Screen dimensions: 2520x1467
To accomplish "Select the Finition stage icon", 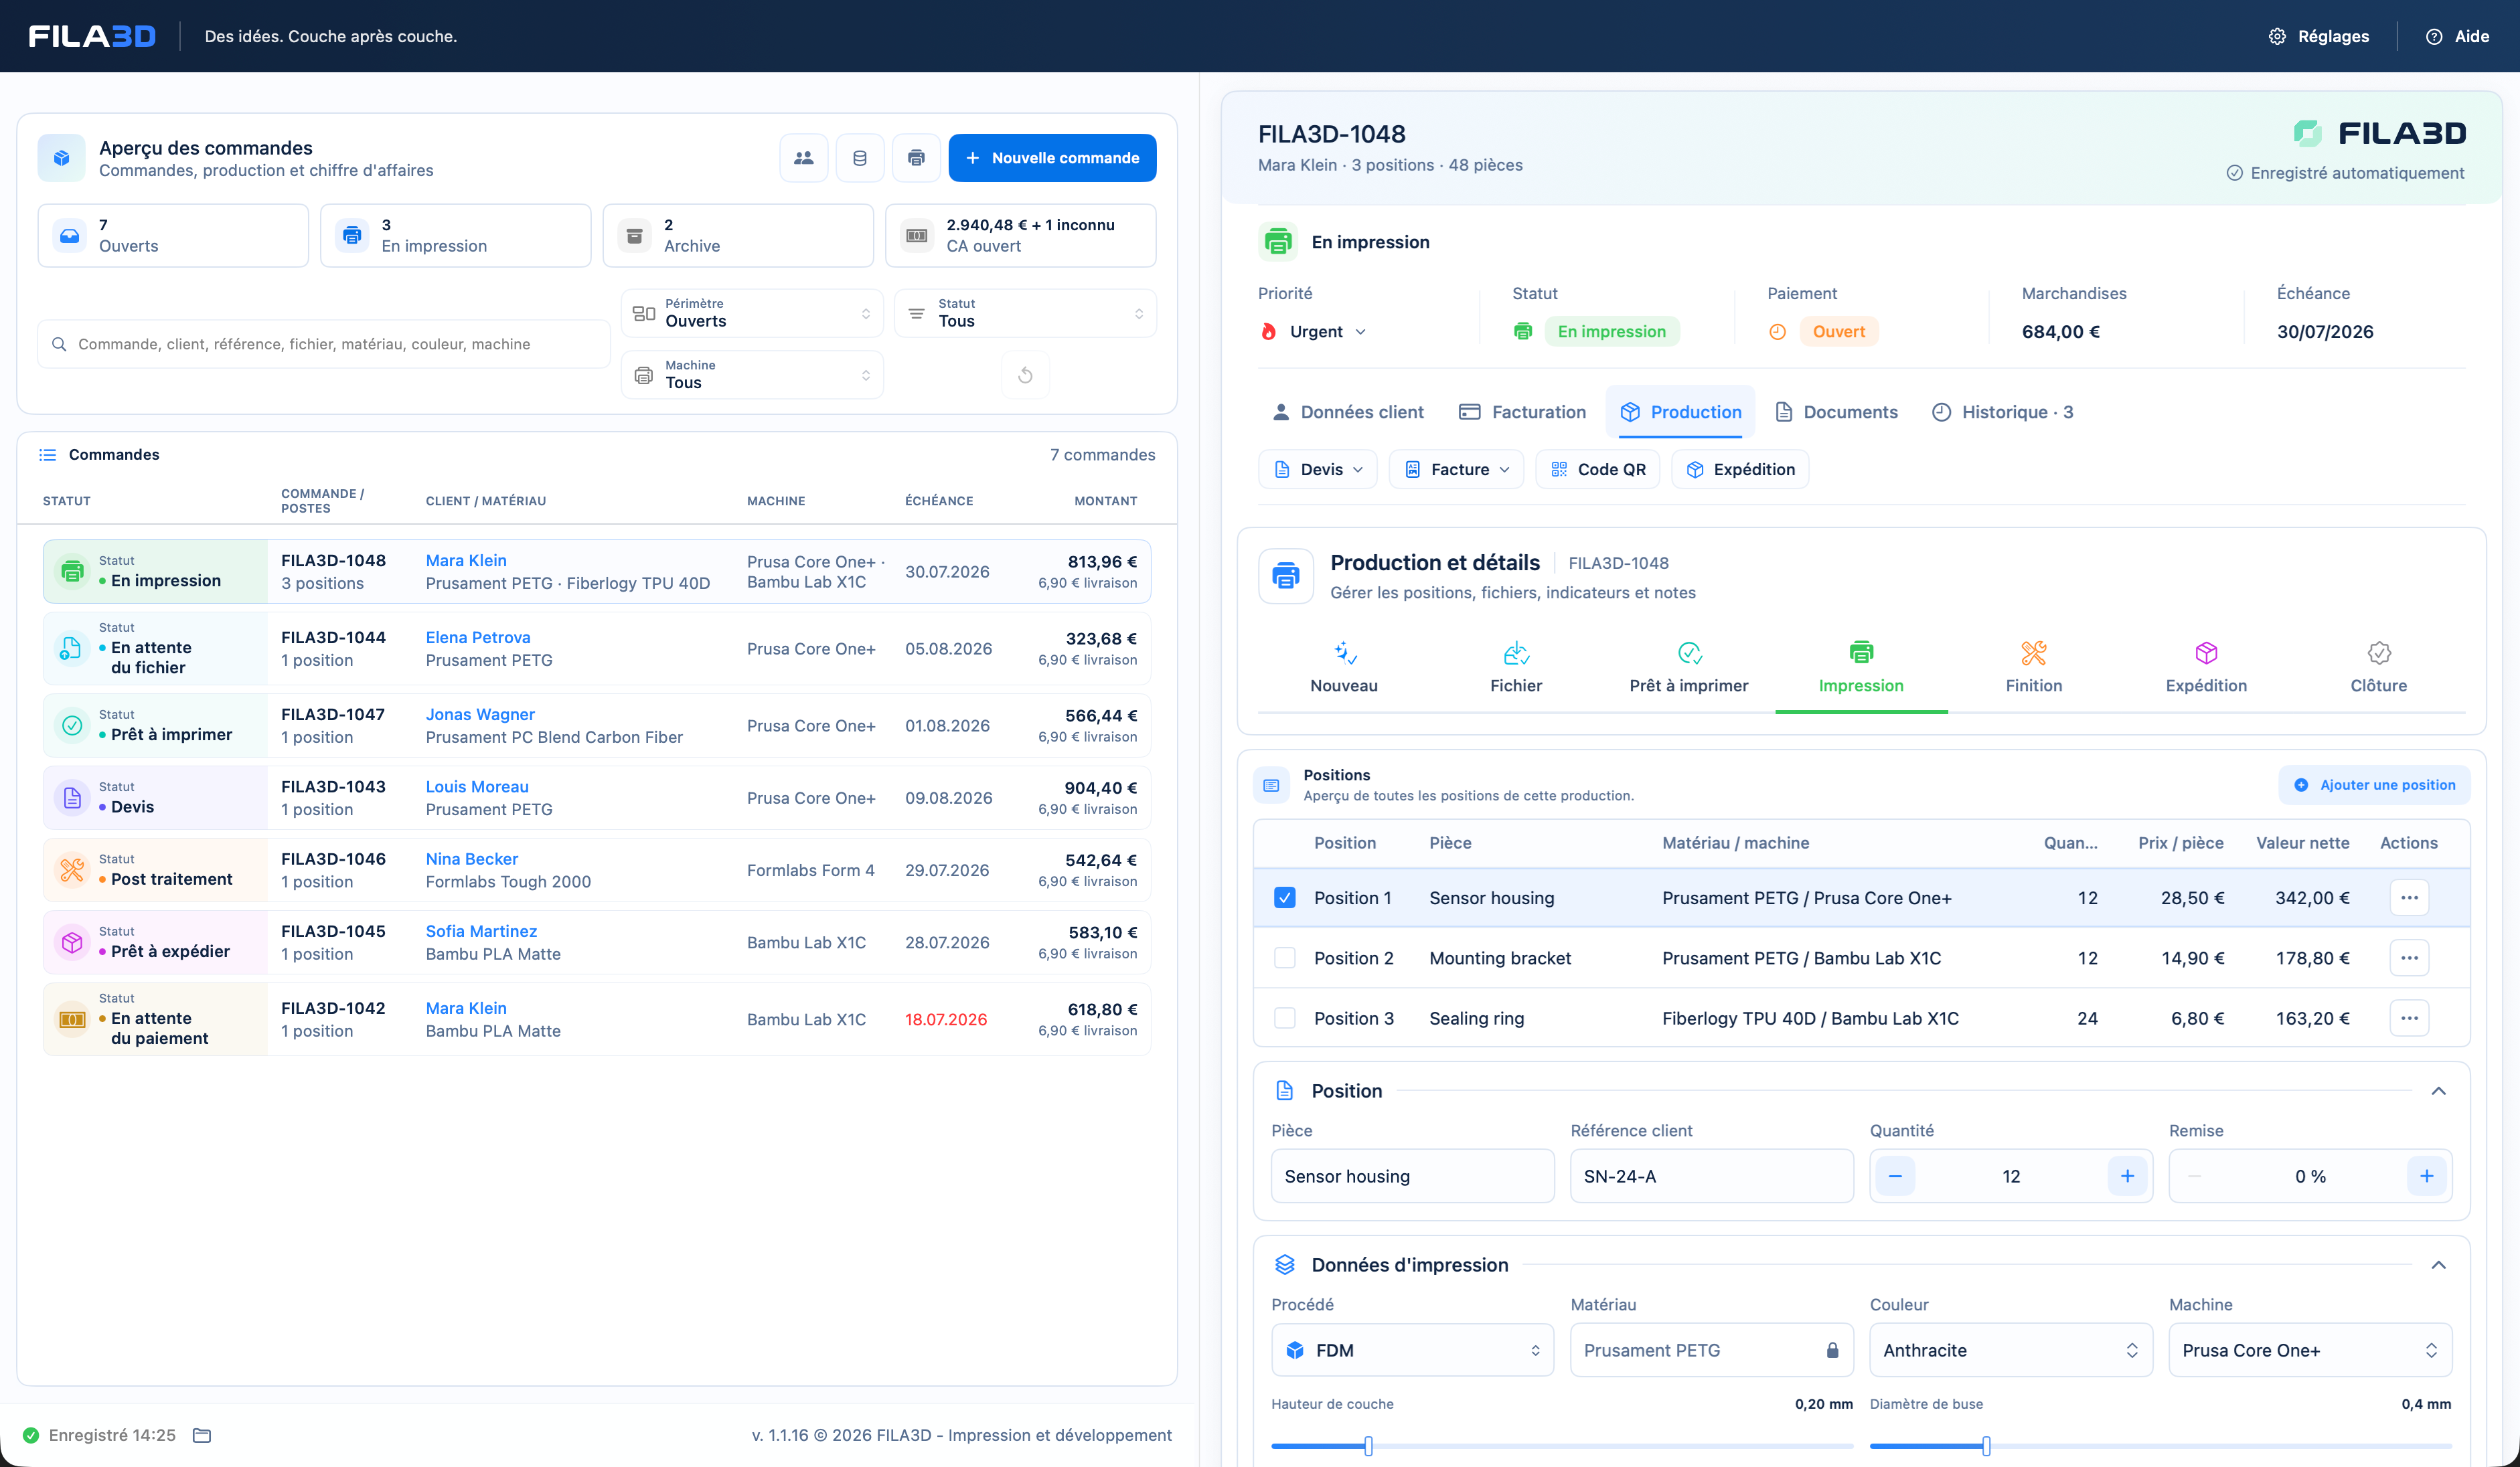I will click(2034, 654).
